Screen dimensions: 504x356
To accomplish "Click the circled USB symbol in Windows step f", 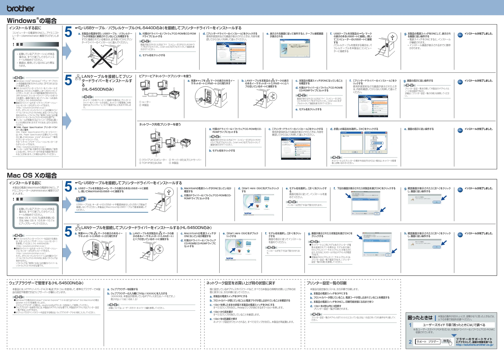I will [392, 37].
